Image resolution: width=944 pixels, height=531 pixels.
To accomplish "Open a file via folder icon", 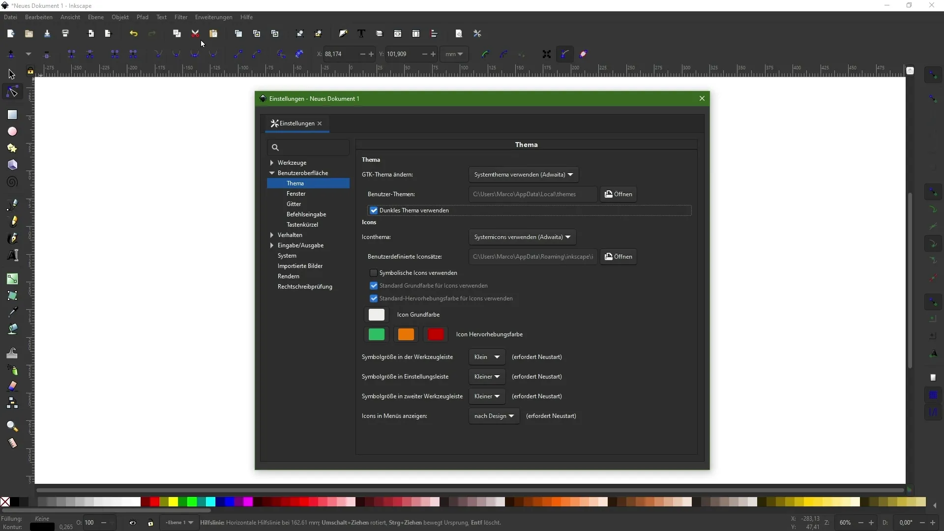I will click(29, 33).
